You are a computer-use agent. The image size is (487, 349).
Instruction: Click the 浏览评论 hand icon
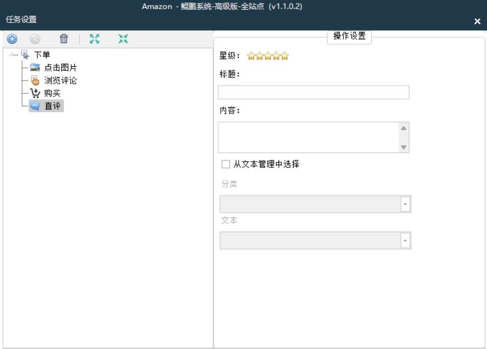35,80
